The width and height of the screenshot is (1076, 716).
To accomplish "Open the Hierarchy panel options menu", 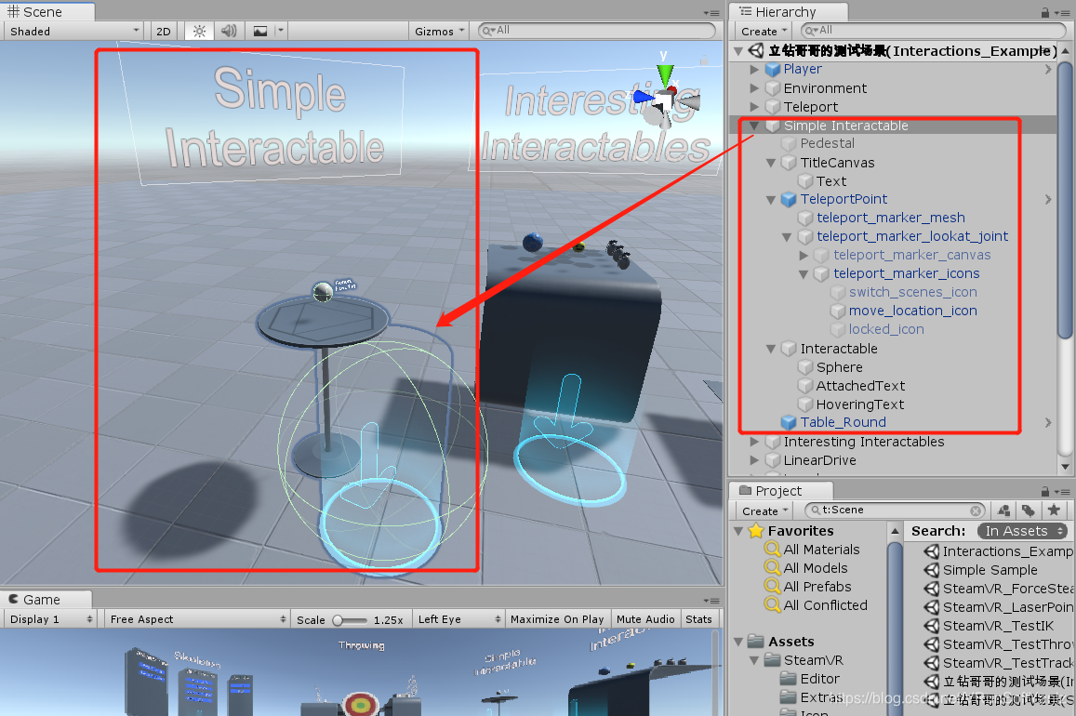I will point(1062,12).
